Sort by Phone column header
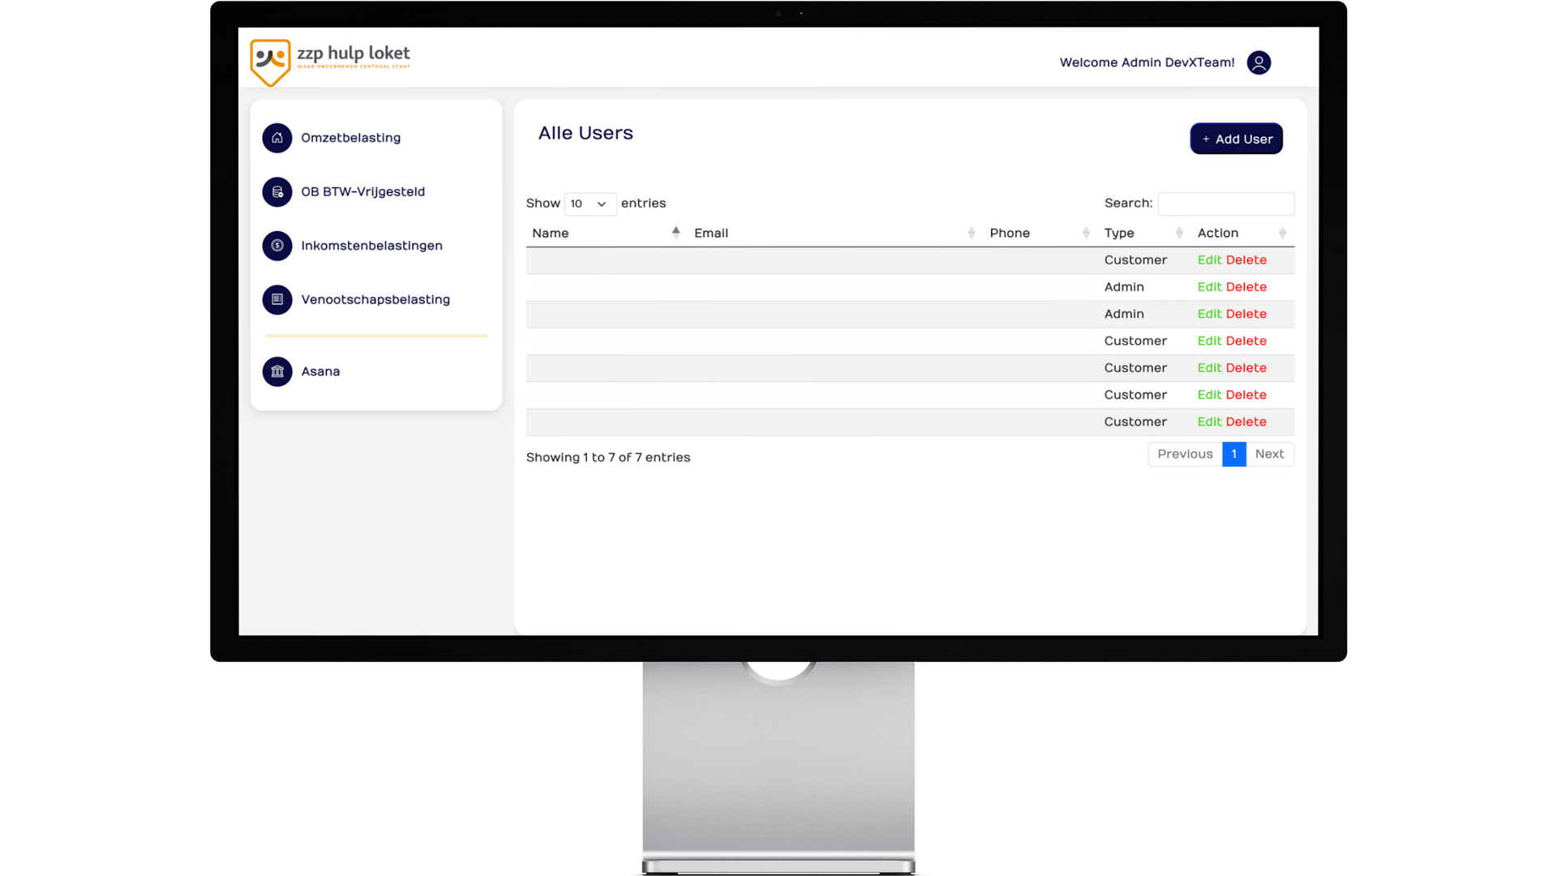The image size is (1557, 876). pos(1010,233)
